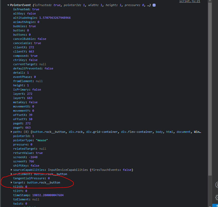Select the eventPhase: 0 row
Screen dimensions: 218x207
(x=25, y=77)
